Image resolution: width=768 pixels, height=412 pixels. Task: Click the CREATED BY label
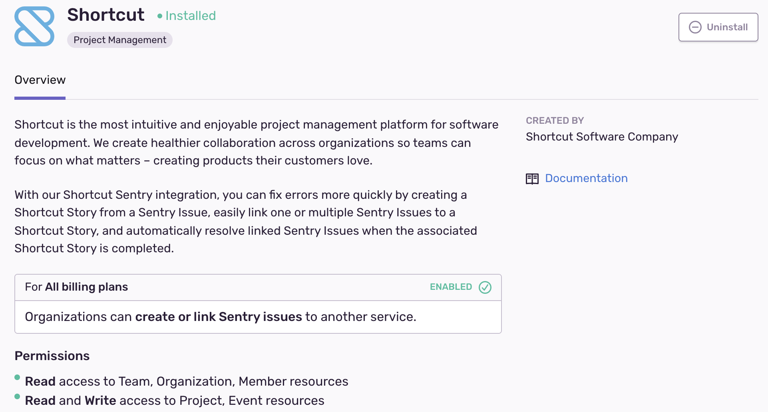coord(555,121)
